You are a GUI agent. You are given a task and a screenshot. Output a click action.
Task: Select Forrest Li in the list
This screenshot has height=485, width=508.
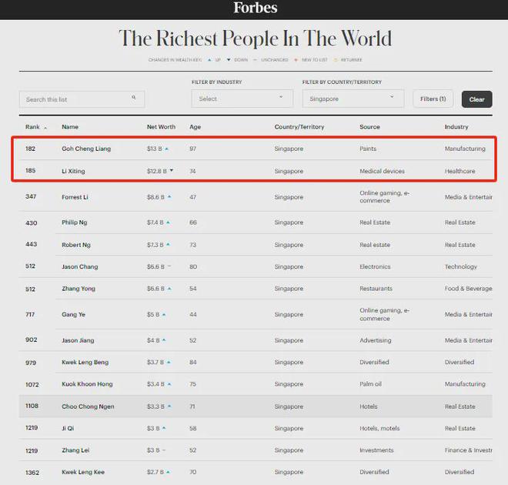(x=75, y=197)
